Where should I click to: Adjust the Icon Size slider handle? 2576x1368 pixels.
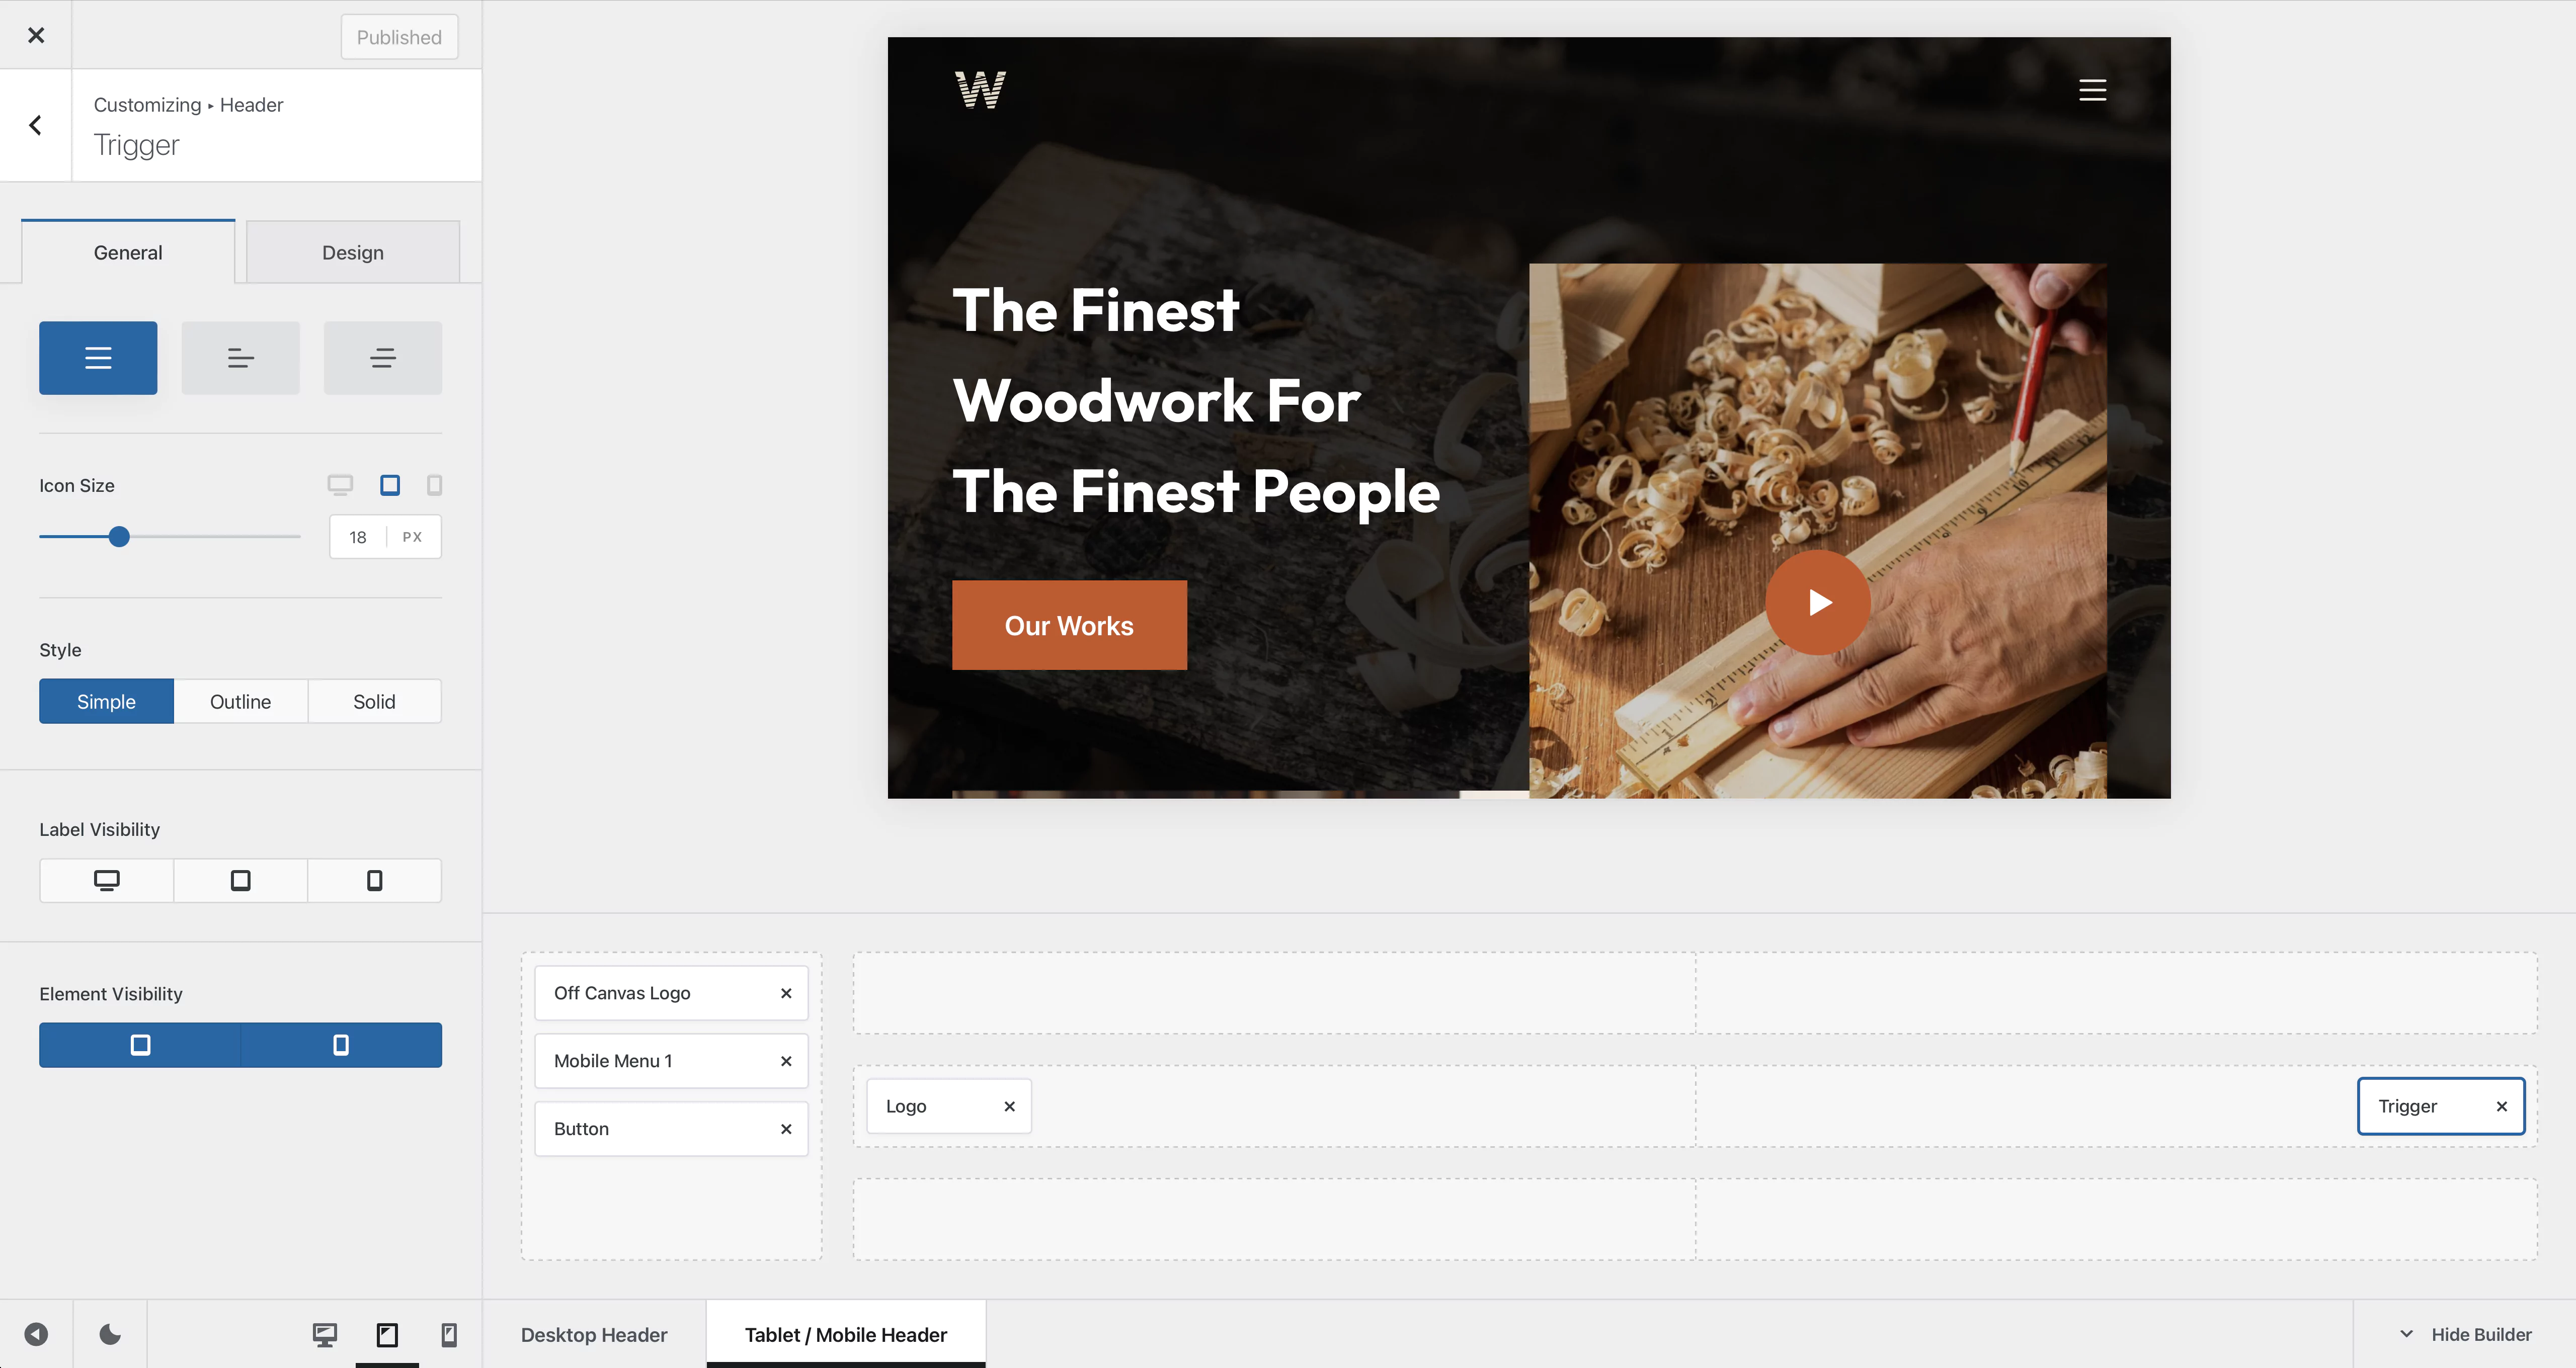coord(119,537)
